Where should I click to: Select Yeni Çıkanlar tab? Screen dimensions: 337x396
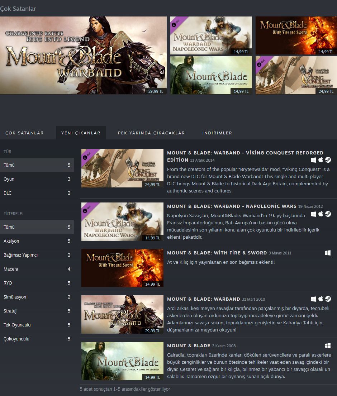point(81,133)
